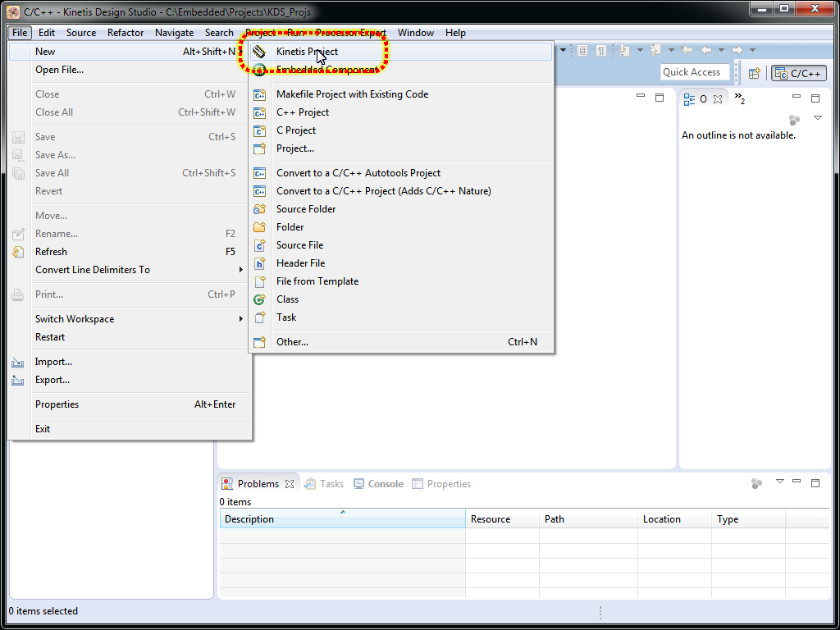Click the C++ Project icon
The height and width of the screenshot is (630, 840).
coord(259,112)
